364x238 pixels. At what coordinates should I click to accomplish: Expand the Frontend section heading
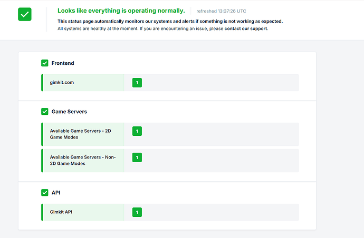63,63
